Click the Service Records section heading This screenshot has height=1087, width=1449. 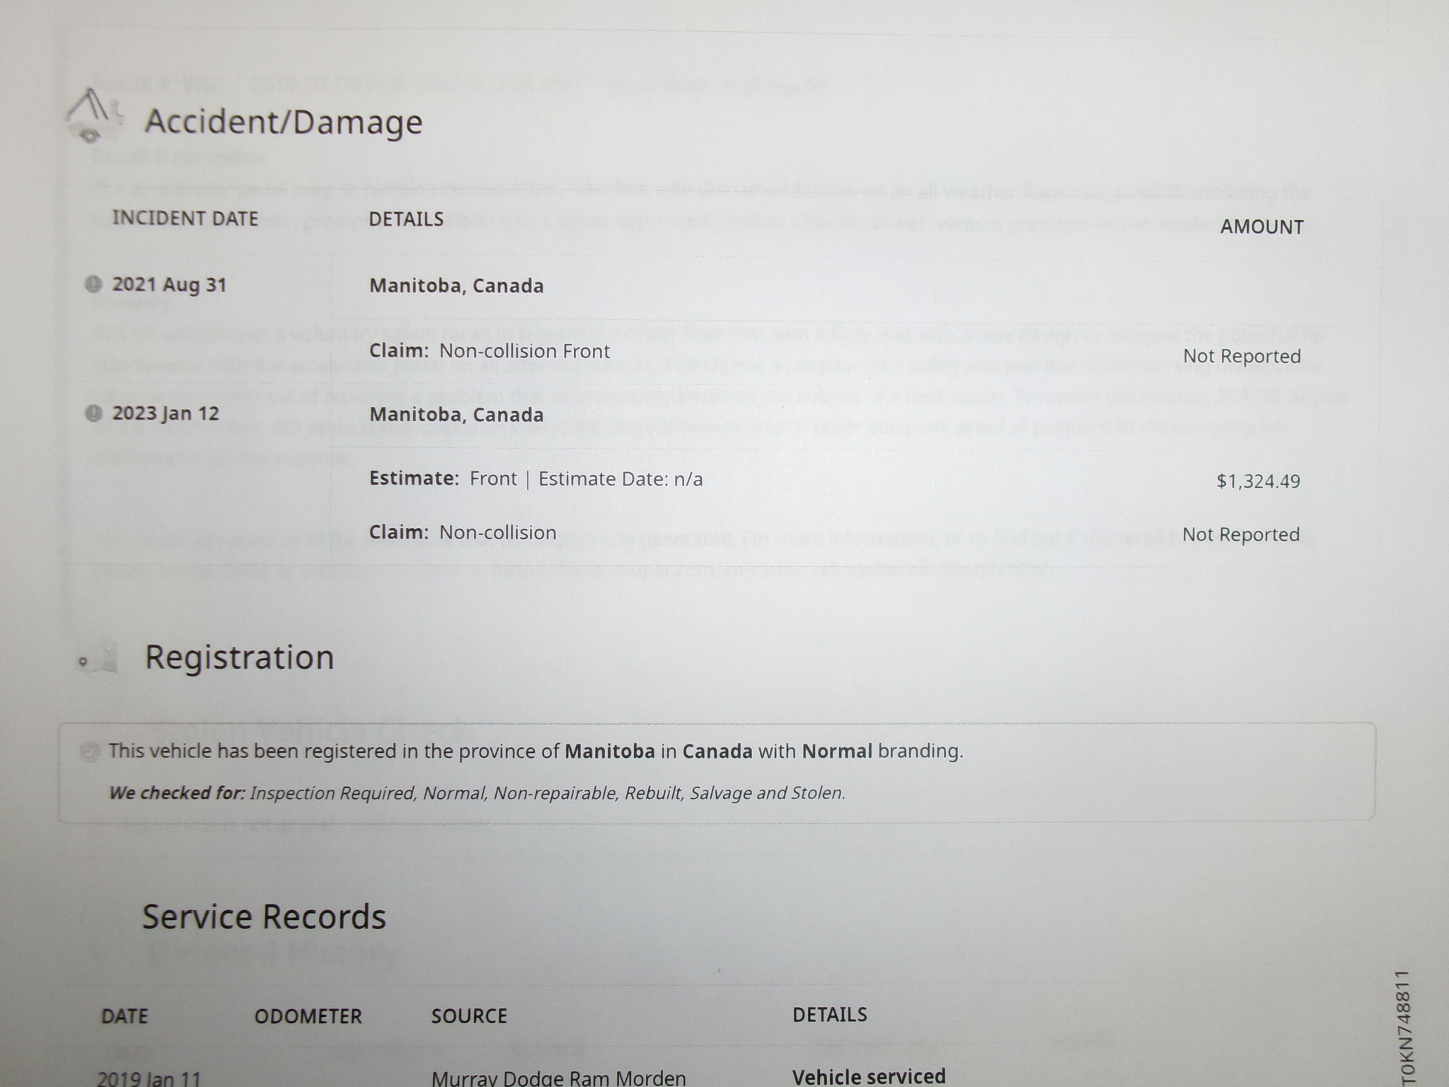[x=264, y=917]
